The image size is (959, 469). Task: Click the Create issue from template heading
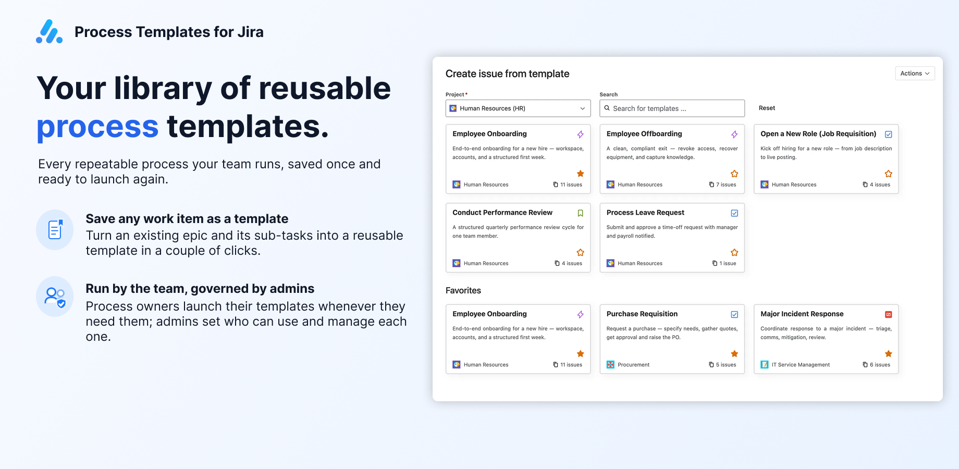point(508,74)
